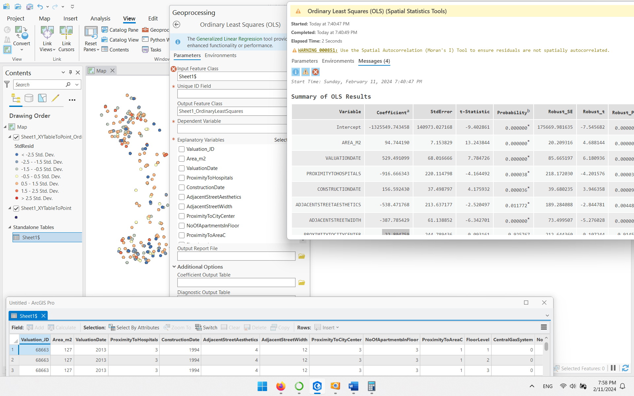Collapse the Standalone Tables group

click(10, 227)
